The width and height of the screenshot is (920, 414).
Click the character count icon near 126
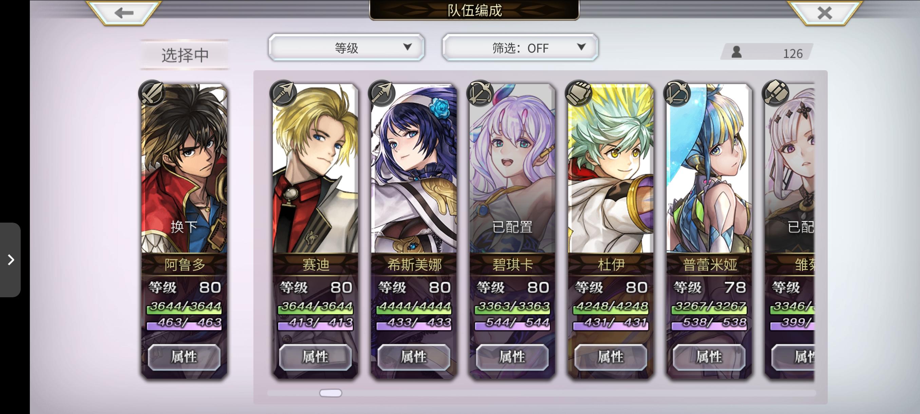coord(736,52)
